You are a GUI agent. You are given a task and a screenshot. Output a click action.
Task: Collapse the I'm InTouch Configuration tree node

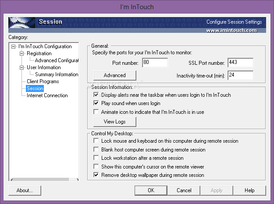[13, 46]
